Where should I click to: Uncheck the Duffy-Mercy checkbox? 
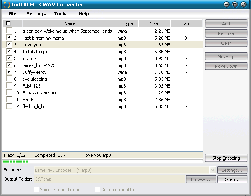(x=9, y=72)
